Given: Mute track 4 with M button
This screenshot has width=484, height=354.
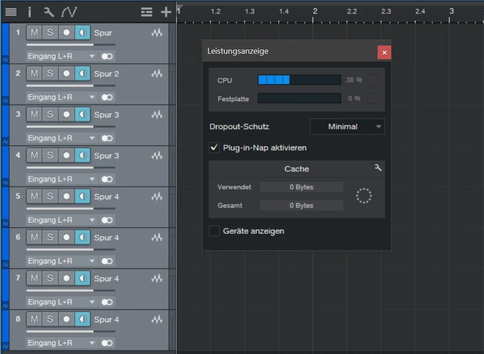Looking at the screenshot, I should [x=34, y=155].
